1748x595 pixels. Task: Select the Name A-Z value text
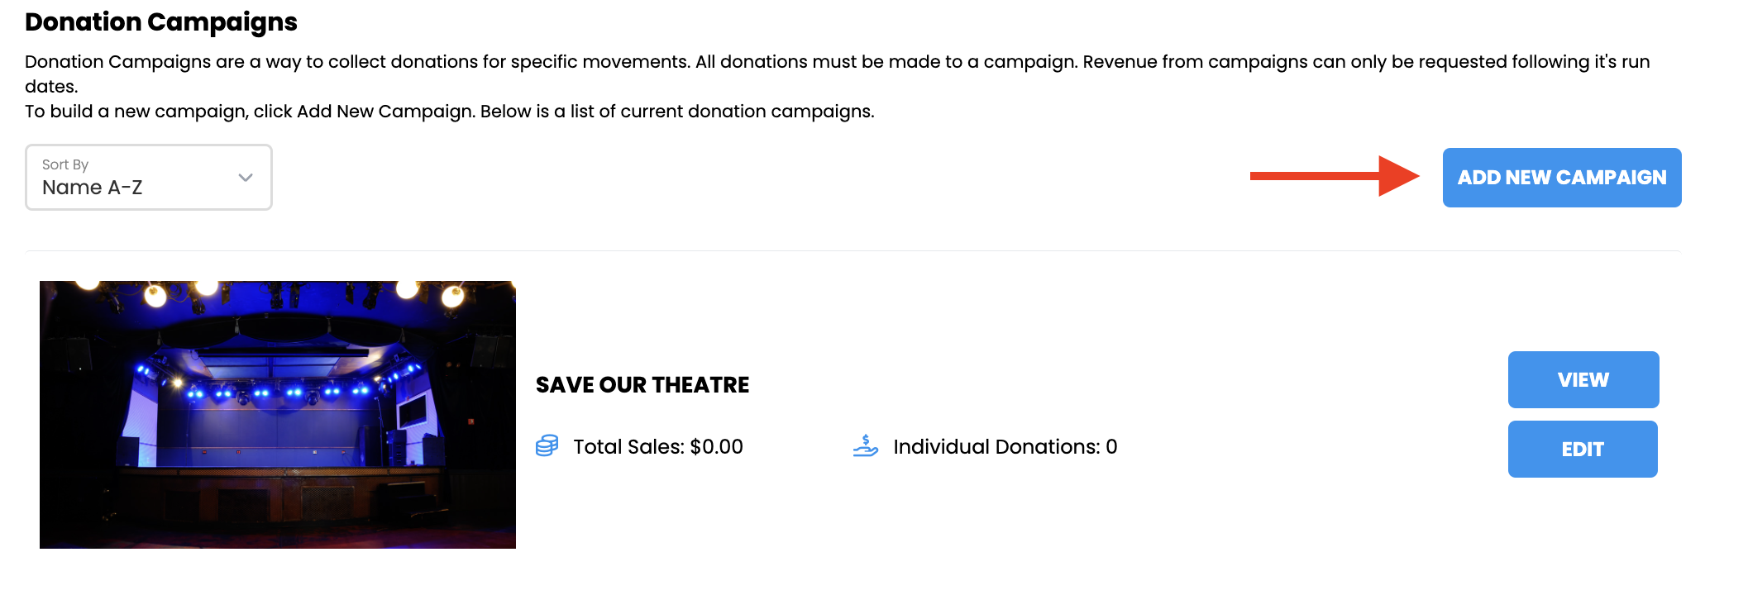point(93,188)
